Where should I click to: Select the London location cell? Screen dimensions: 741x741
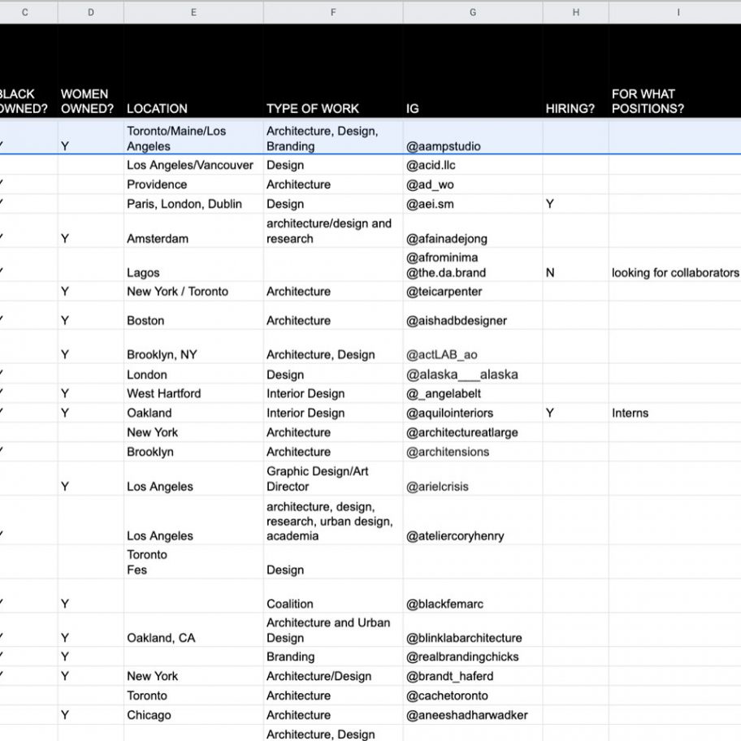click(x=193, y=374)
